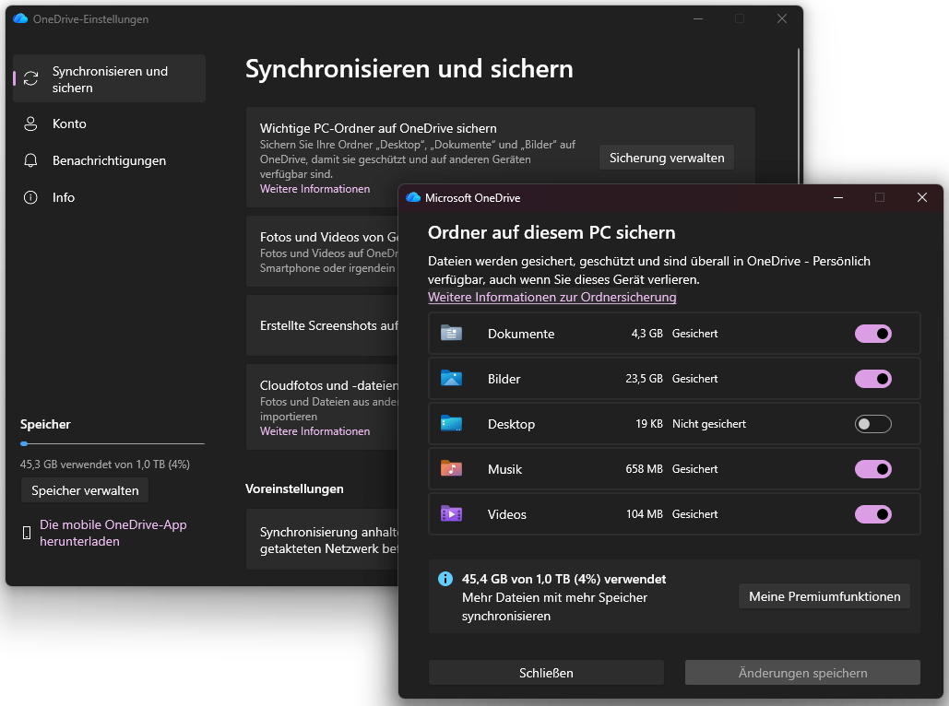The width and height of the screenshot is (949, 706).
Task: Click the phone icon beside mobile app link
Action: tap(27, 533)
